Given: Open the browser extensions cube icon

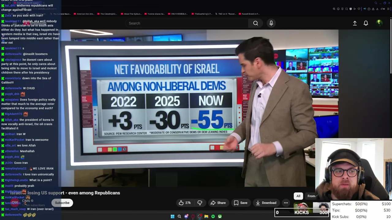Looking at the screenshot, I should pyautogui.click(x=369, y=9).
